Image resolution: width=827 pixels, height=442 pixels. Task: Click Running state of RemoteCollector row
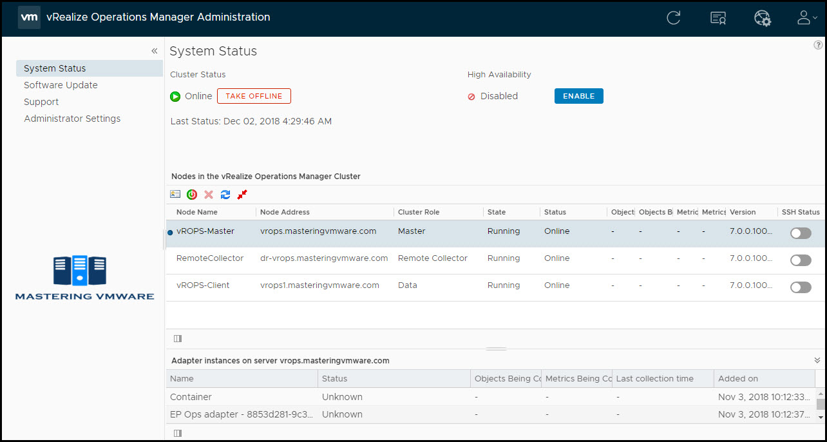click(504, 258)
